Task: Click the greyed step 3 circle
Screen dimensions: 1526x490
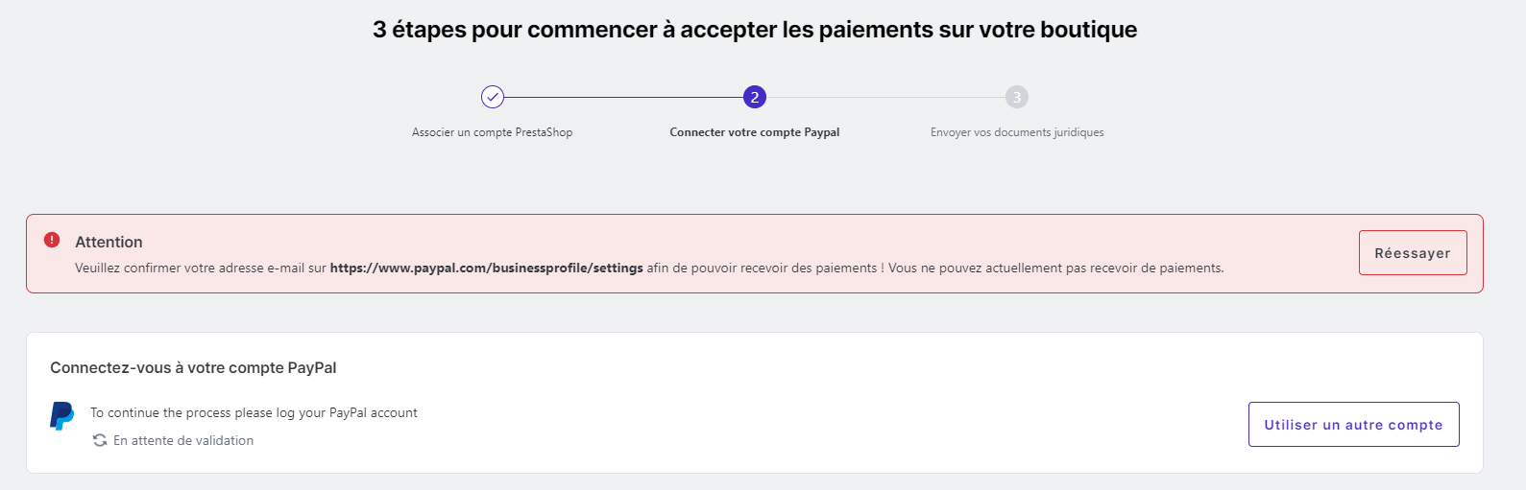Action: click(x=1017, y=97)
